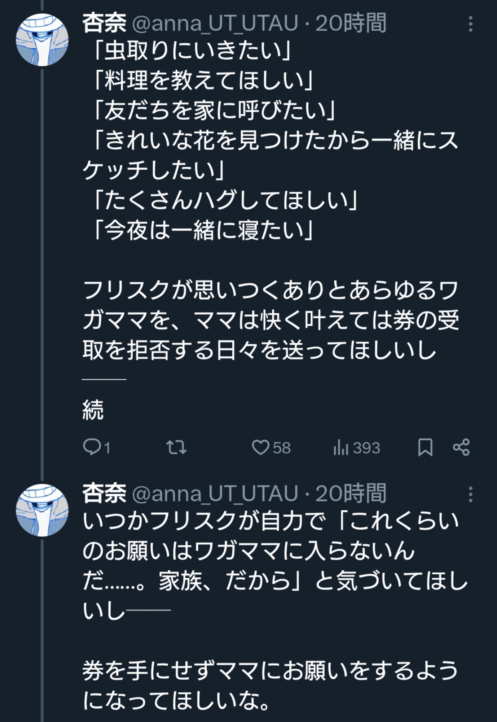Open first tweet via its 20時間 timestamp
Viewport: 497px width, 722px height.
coord(351,23)
